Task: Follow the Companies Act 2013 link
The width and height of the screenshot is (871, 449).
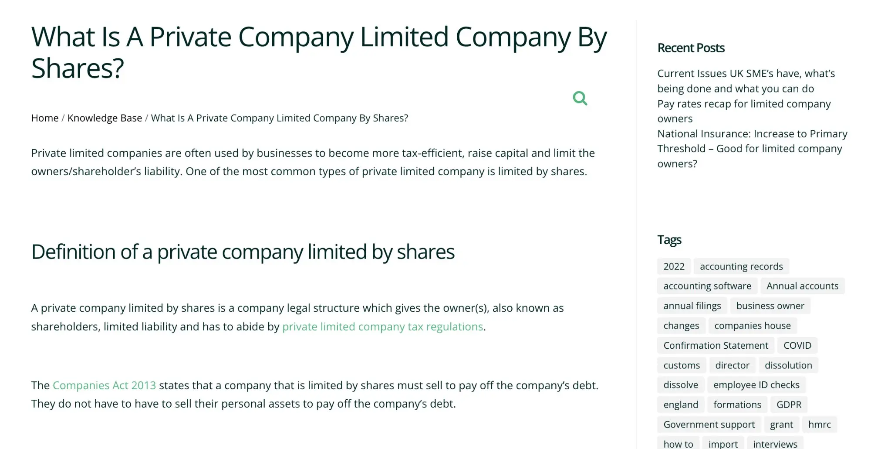Action: (x=104, y=385)
